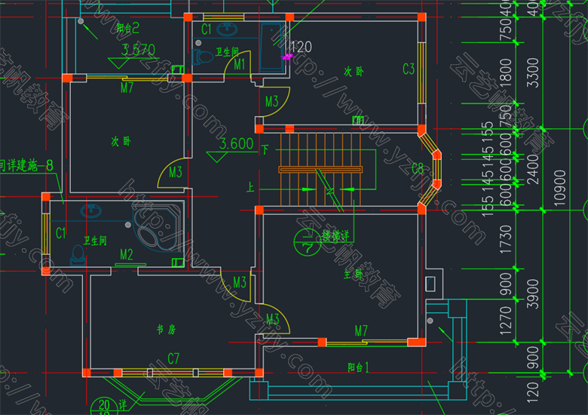This screenshot has width=588, height=415.
Task: Click the C1 label in the M2 bathroom
Action: [x=60, y=233]
